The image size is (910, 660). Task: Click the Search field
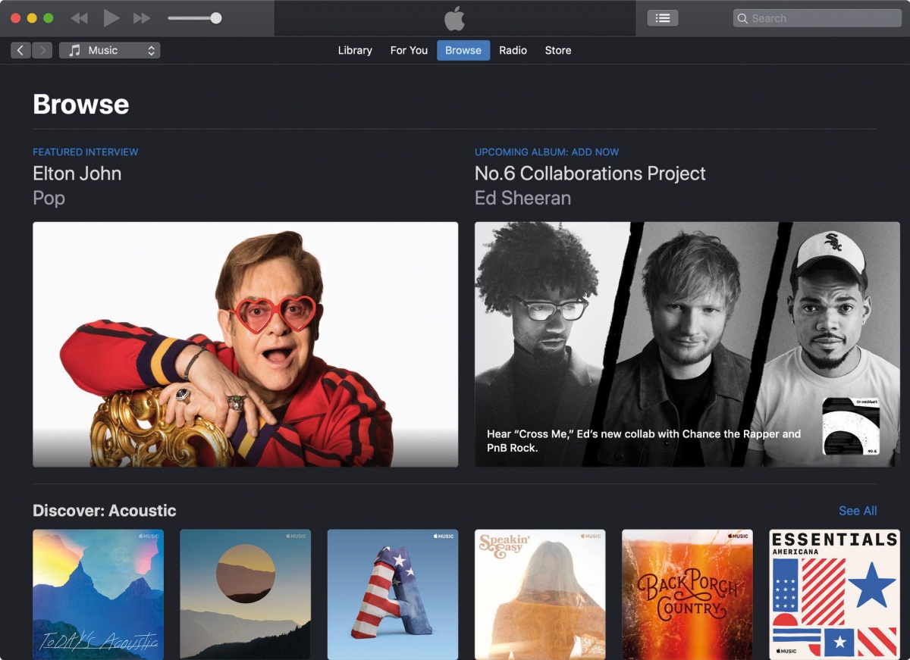(x=817, y=18)
